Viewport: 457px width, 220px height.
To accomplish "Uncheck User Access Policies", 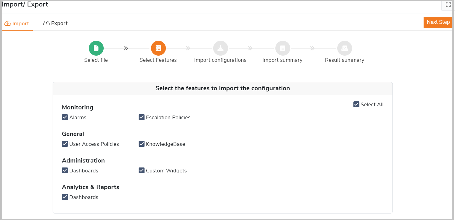I will [65, 144].
